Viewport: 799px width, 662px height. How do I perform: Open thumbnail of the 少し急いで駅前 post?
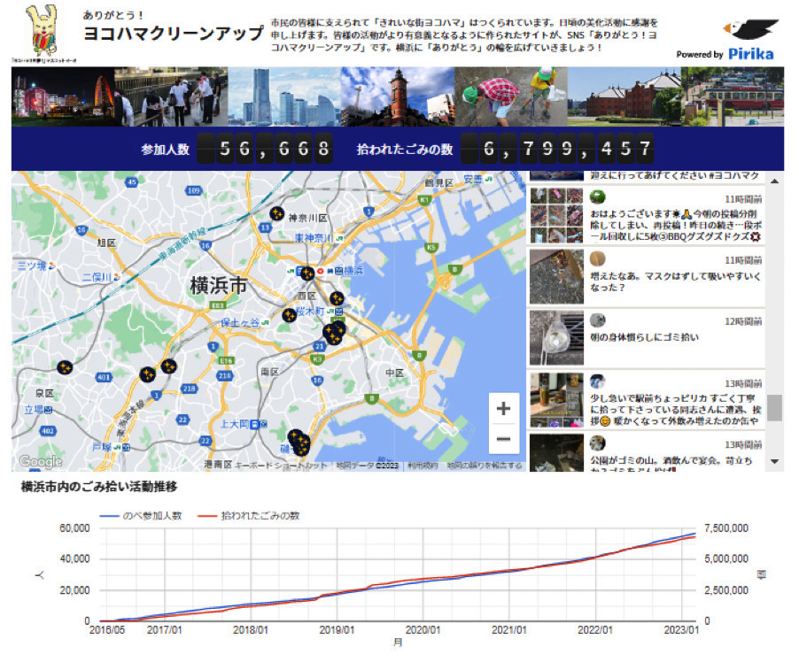tap(556, 400)
